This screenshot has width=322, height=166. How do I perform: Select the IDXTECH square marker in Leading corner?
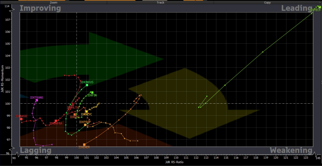point(319,7)
